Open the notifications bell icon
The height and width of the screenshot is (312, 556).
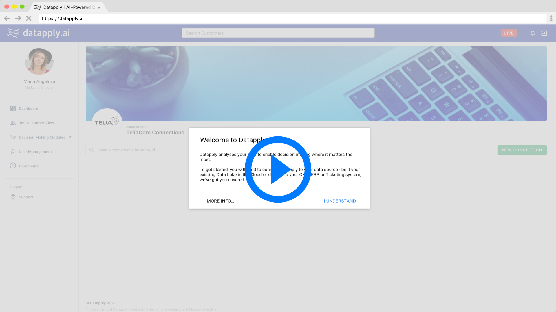tap(532, 33)
